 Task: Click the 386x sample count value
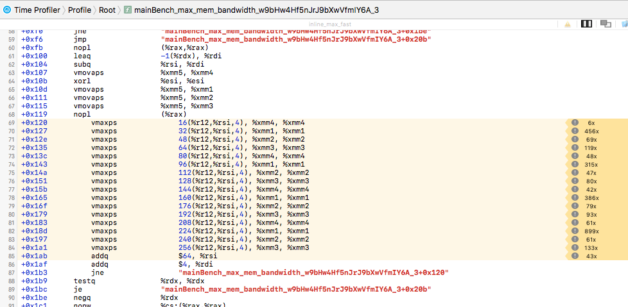591,198
